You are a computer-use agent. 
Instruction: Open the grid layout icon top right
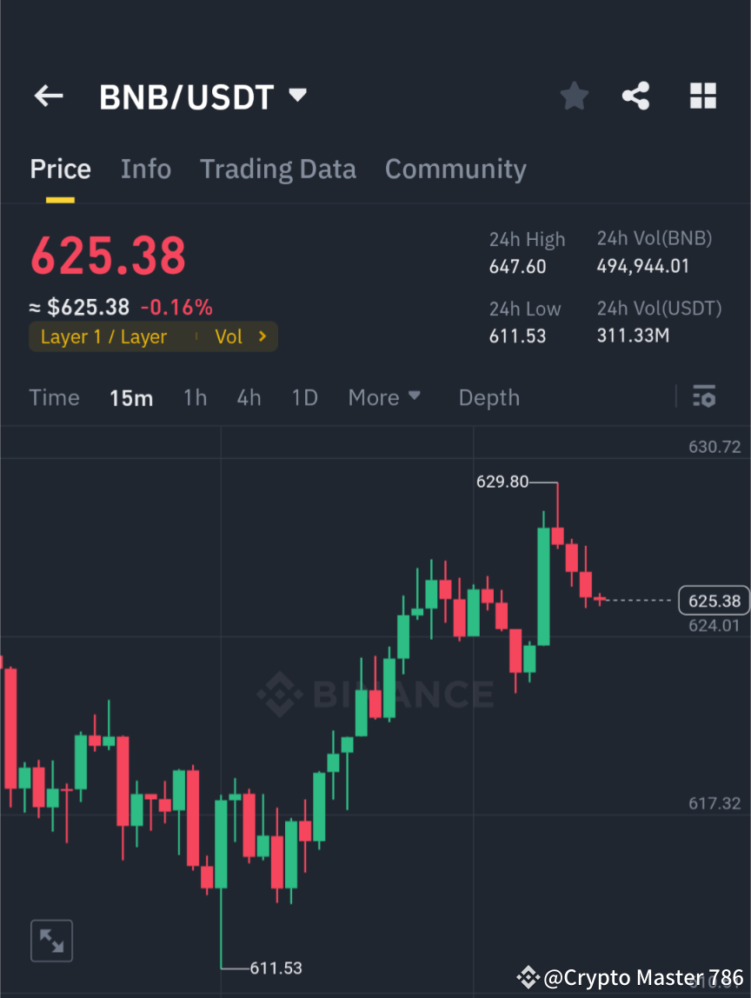click(x=702, y=96)
